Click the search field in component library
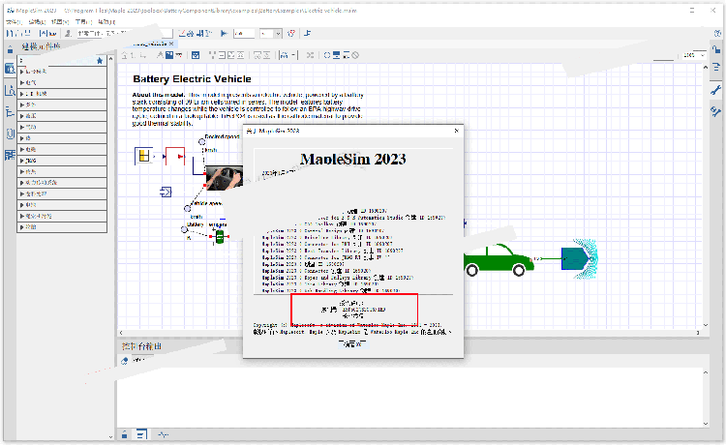726x445 pixels. [58, 60]
